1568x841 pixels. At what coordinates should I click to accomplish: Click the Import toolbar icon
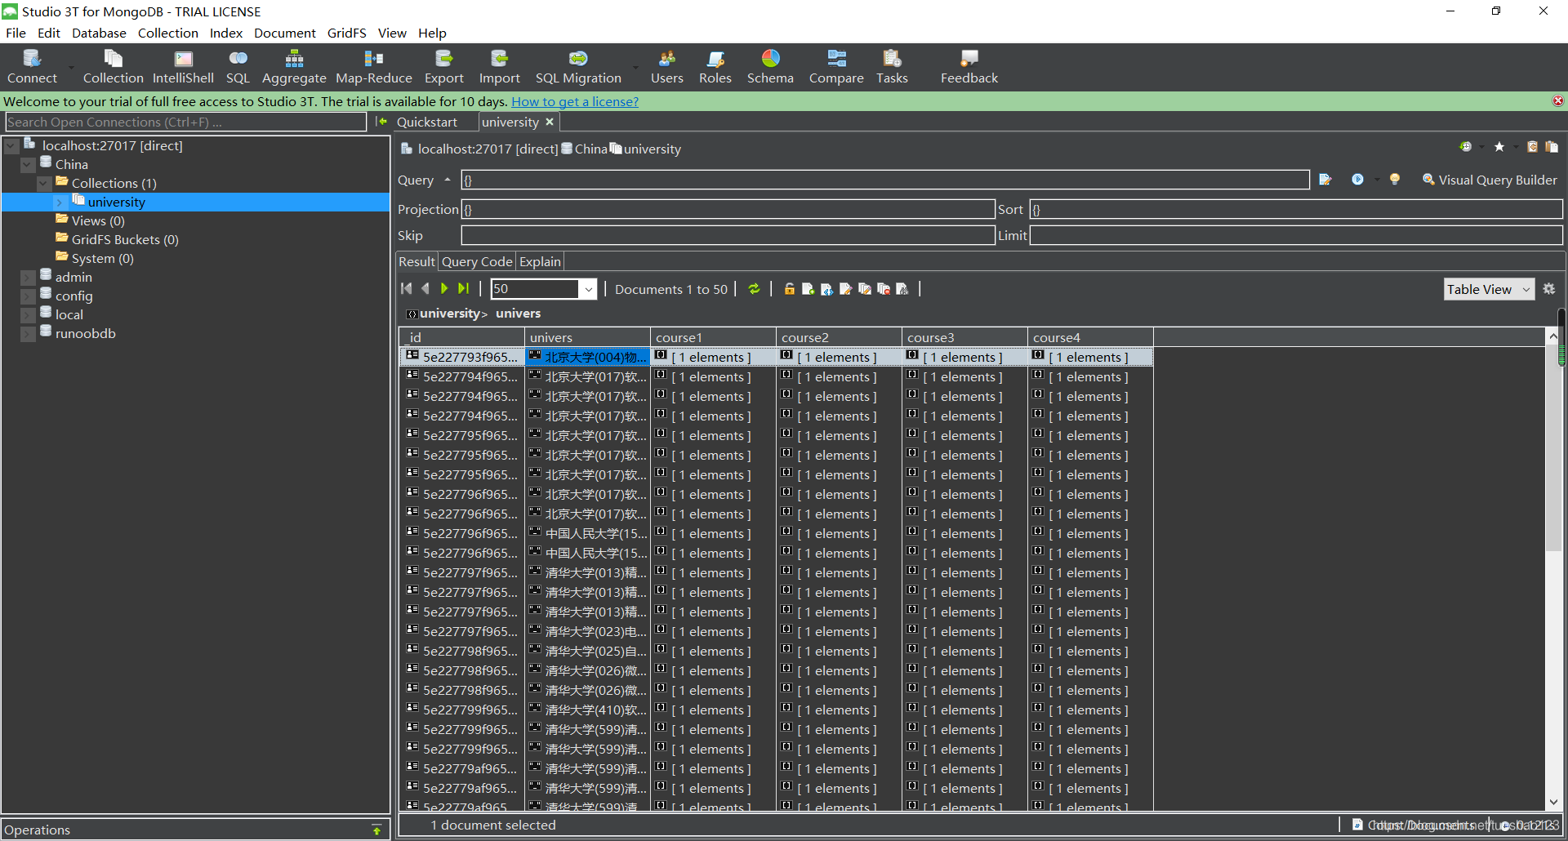click(499, 67)
